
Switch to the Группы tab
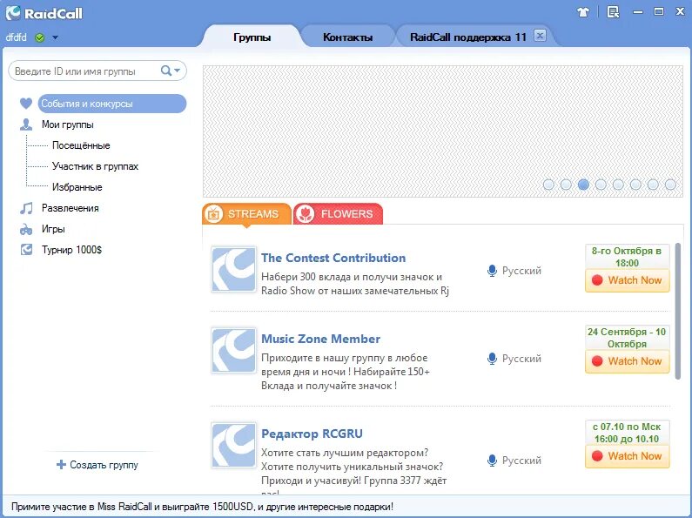[252, 37]
